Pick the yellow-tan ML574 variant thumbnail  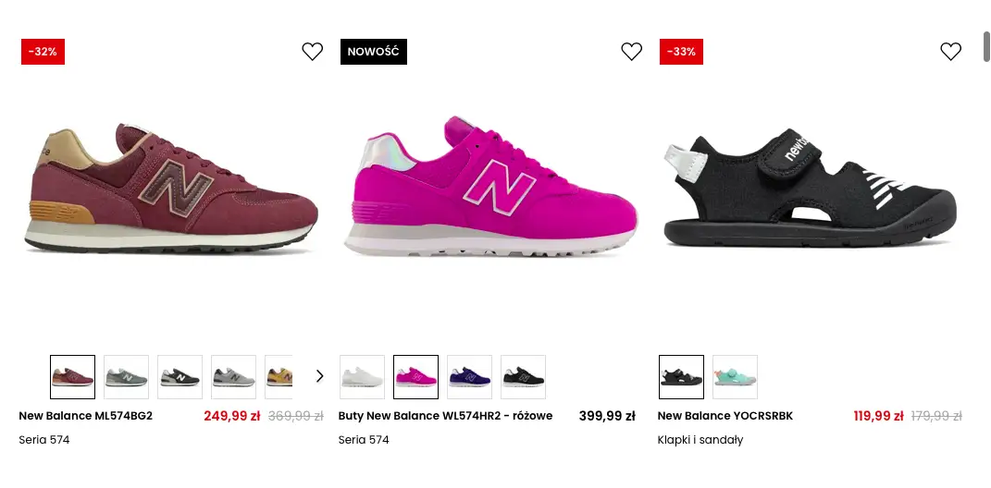[279, 377]
